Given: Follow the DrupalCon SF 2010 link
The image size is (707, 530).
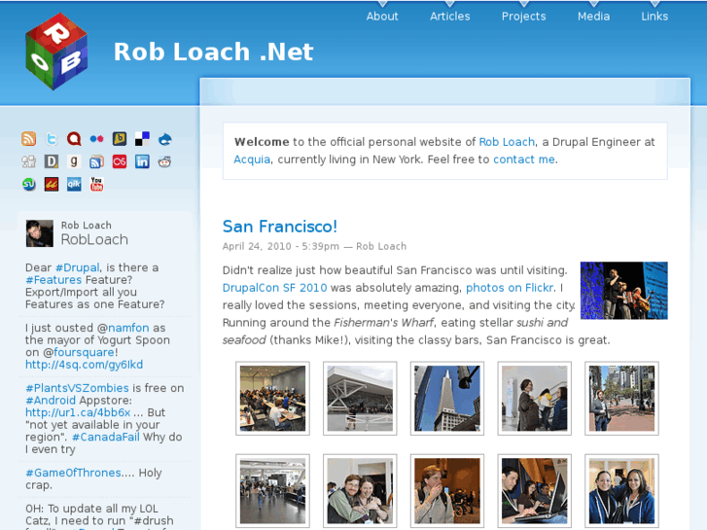Looking at the screenshot, I should (274, 287).
